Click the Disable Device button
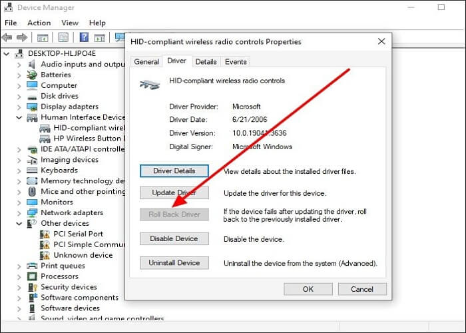The image size is (466, 333). (174, 238)
